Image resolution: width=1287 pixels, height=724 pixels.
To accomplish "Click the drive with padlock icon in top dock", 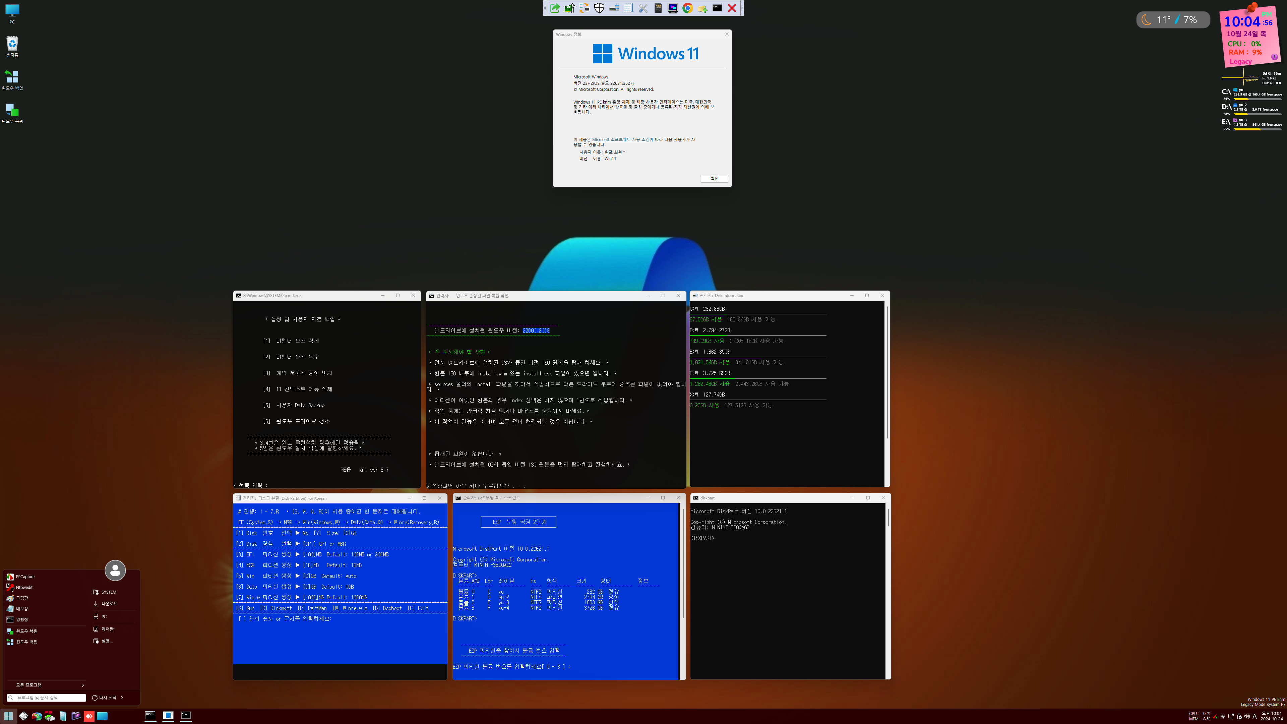I will [x=614, y=8].
